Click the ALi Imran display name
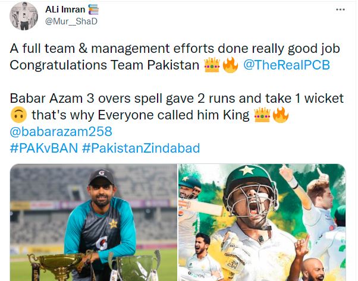 click(x=65, y=10)
